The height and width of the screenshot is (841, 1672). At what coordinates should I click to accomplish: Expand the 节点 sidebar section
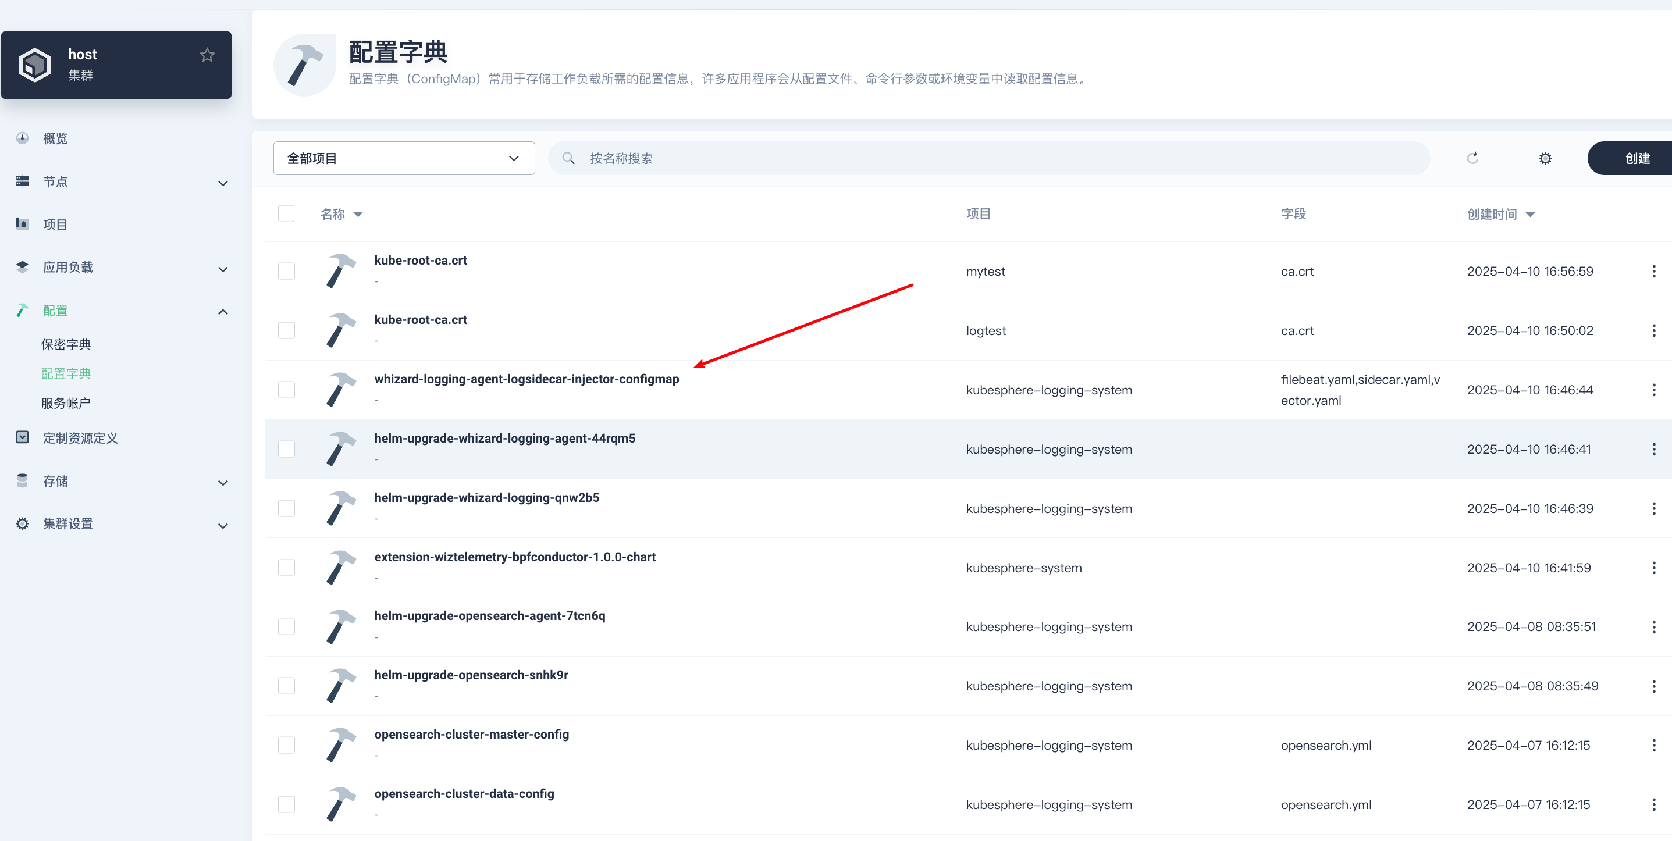pos(223,183)
